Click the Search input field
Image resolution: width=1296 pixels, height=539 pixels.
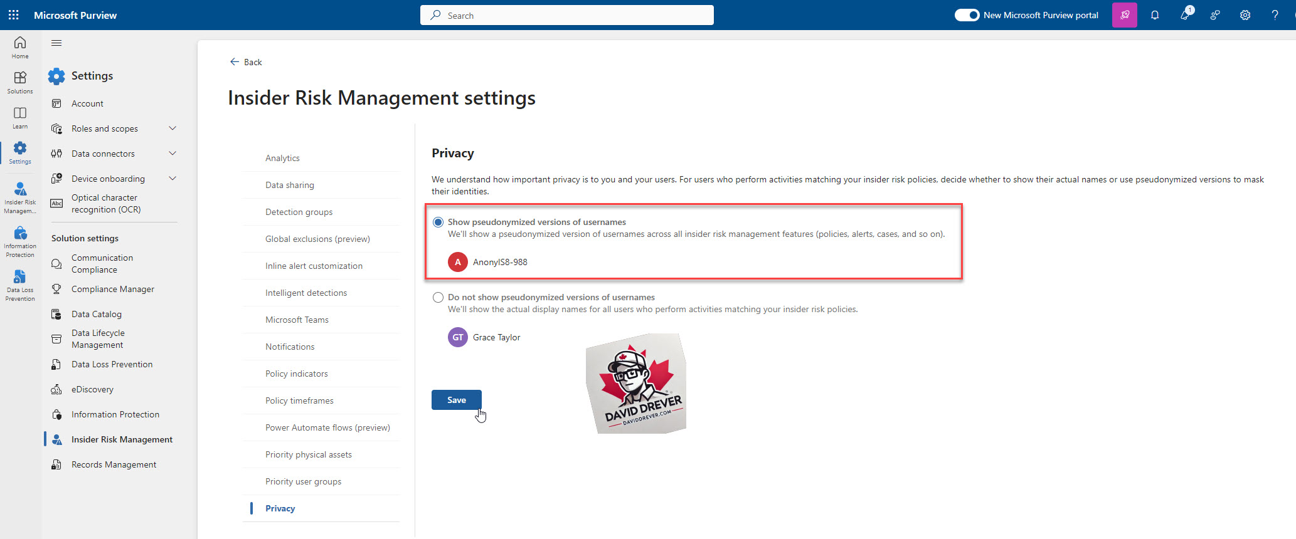567,15
